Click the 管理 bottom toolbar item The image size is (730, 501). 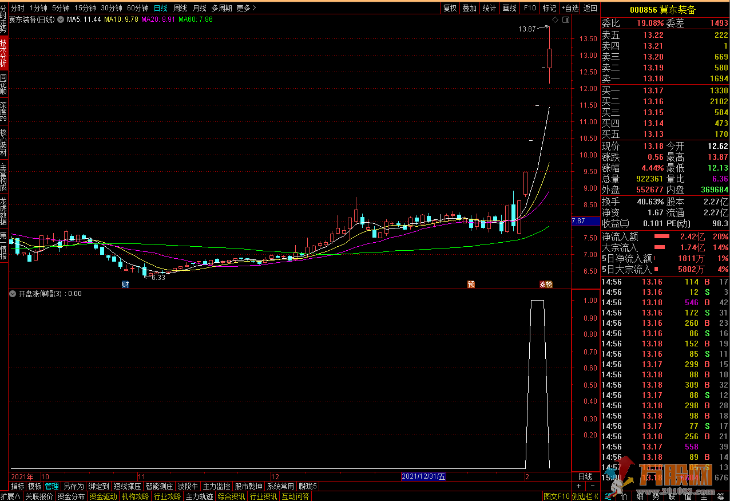(52, 486)
